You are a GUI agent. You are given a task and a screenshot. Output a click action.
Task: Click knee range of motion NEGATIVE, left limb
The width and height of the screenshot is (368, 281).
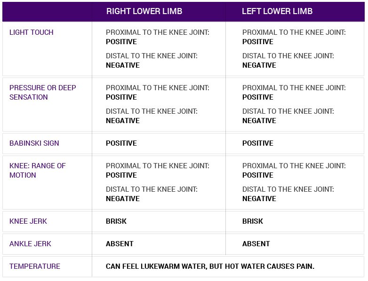259,199
